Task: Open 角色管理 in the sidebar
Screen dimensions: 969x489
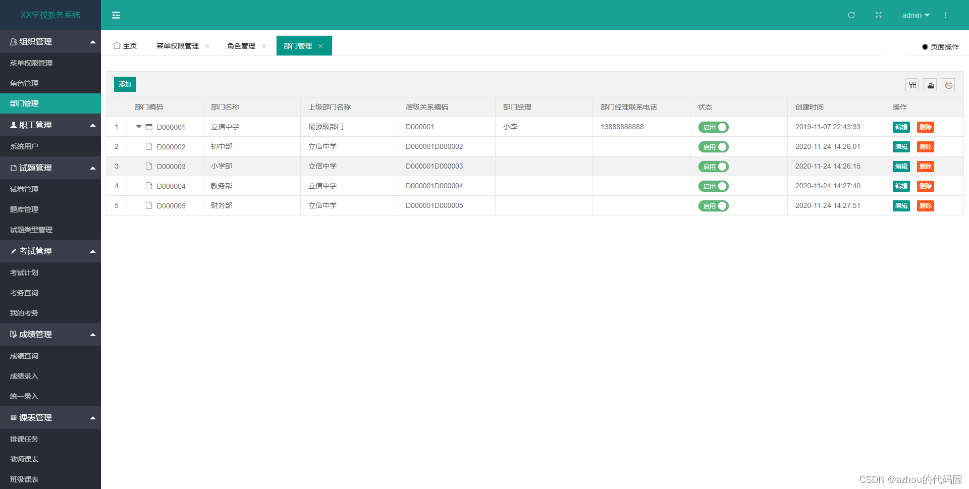Action: click(50, 83)
